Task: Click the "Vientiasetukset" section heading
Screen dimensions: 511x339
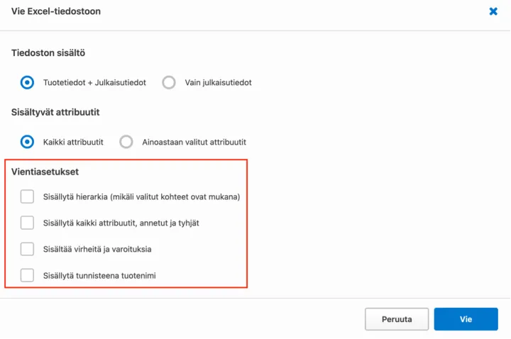Action: 44,172
